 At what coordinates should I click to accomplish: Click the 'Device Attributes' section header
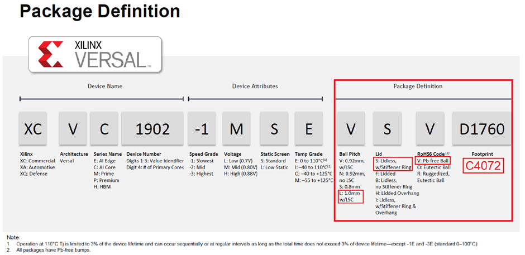coord(255,86)
